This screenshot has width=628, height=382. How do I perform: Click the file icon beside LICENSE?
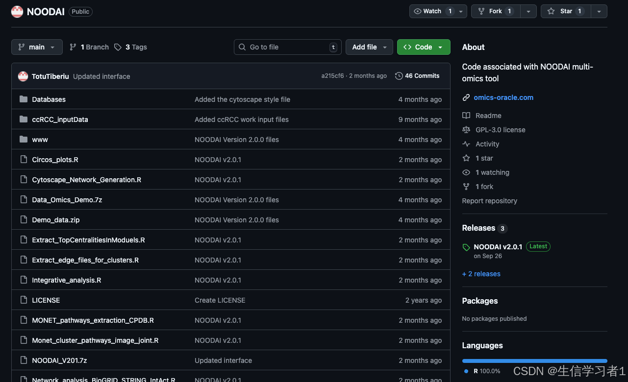pyautogui.click(x=24, y=300)
